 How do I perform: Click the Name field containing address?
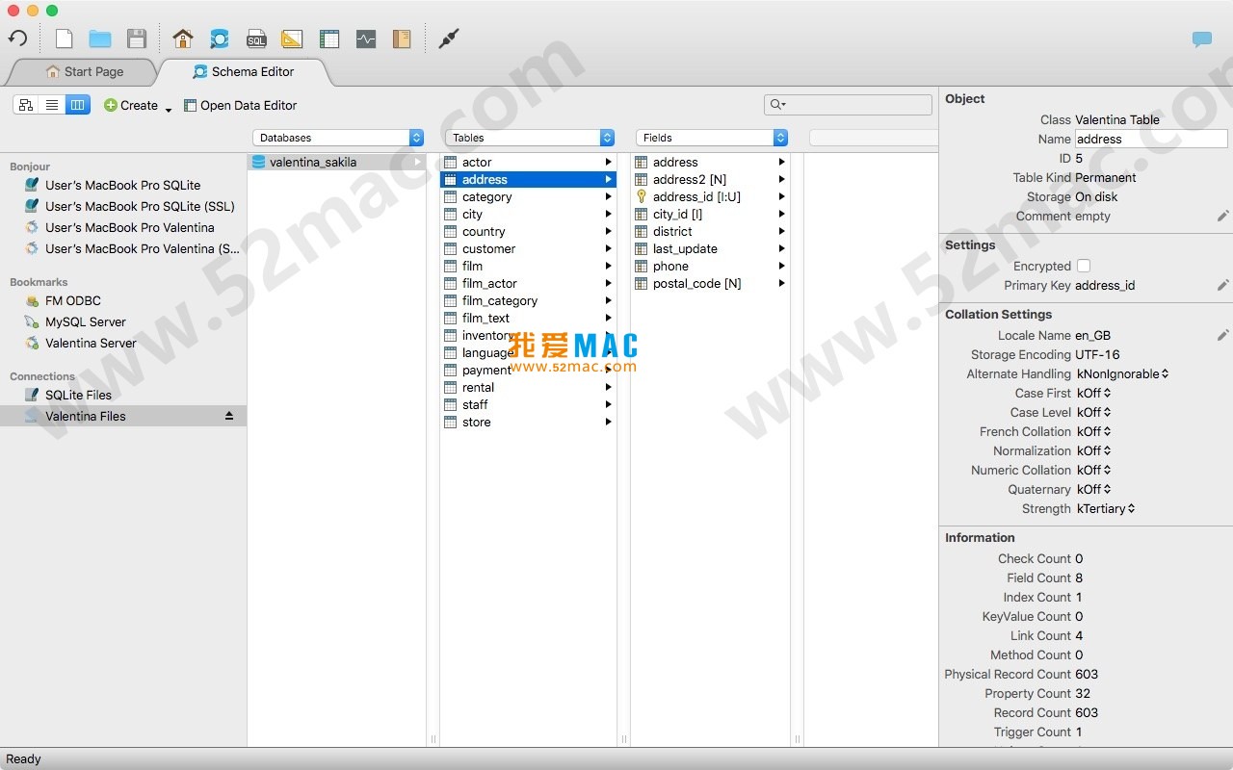tap(1152, 139)
